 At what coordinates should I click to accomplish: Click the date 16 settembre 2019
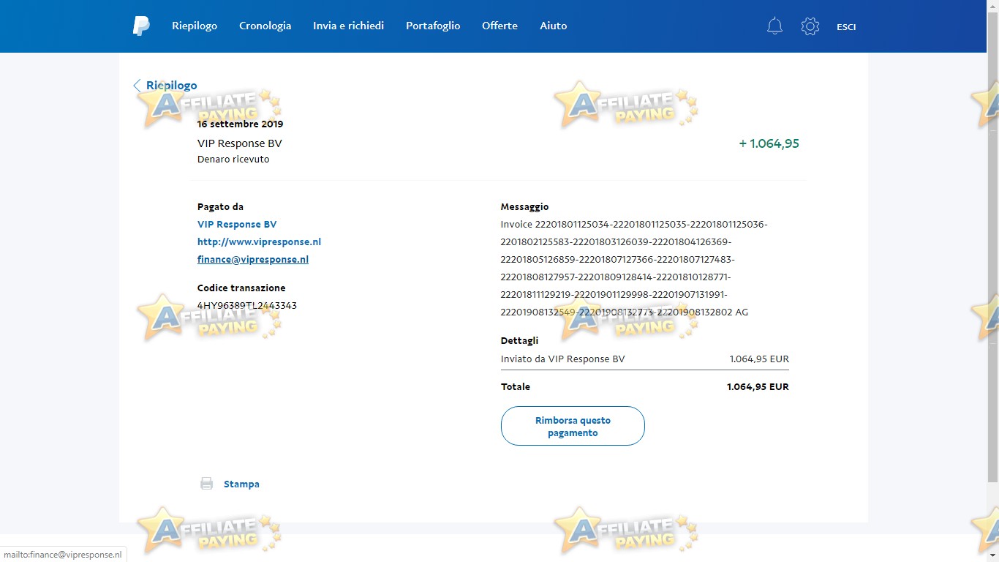tap(240, 124)
